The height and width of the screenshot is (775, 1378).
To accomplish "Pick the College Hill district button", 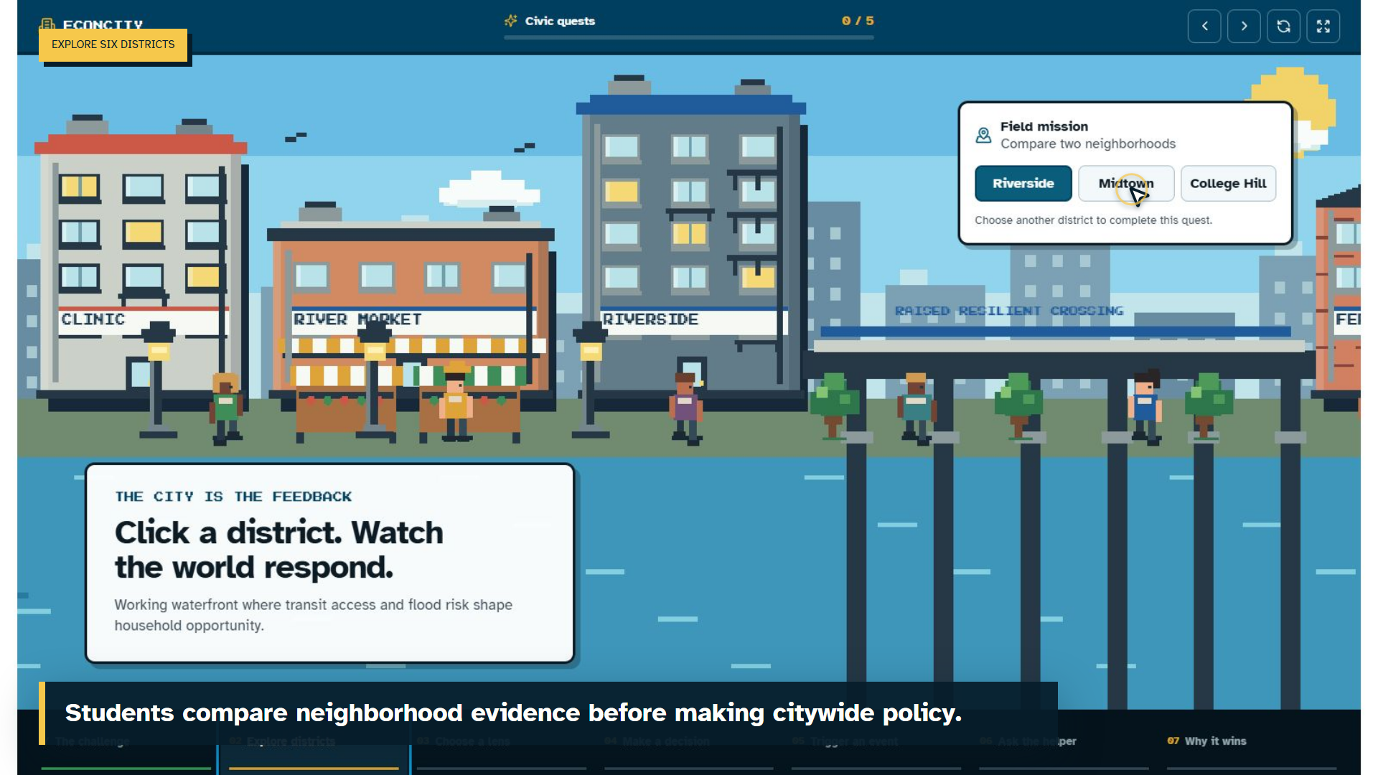I will click(1228, 184).
